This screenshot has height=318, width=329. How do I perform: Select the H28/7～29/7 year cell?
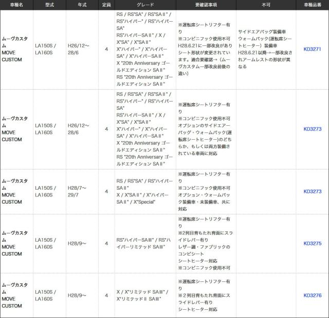[x=81, y=191]
